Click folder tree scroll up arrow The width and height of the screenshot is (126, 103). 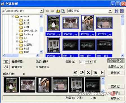click(x=41, y=16)
